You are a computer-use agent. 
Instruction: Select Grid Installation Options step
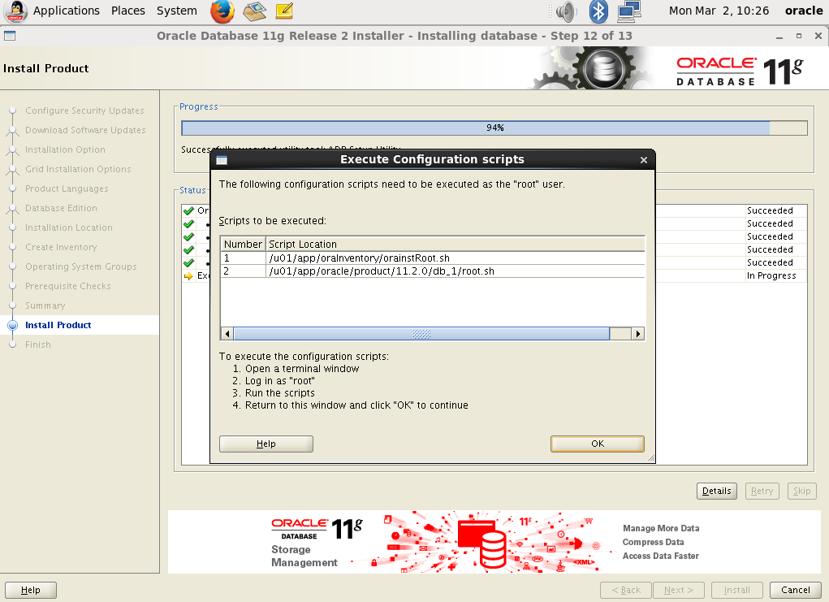pos(78,169)
